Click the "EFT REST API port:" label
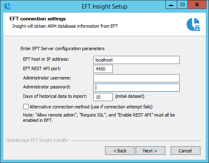Viewport: 209px width, 163px height. tap(42, 68)
